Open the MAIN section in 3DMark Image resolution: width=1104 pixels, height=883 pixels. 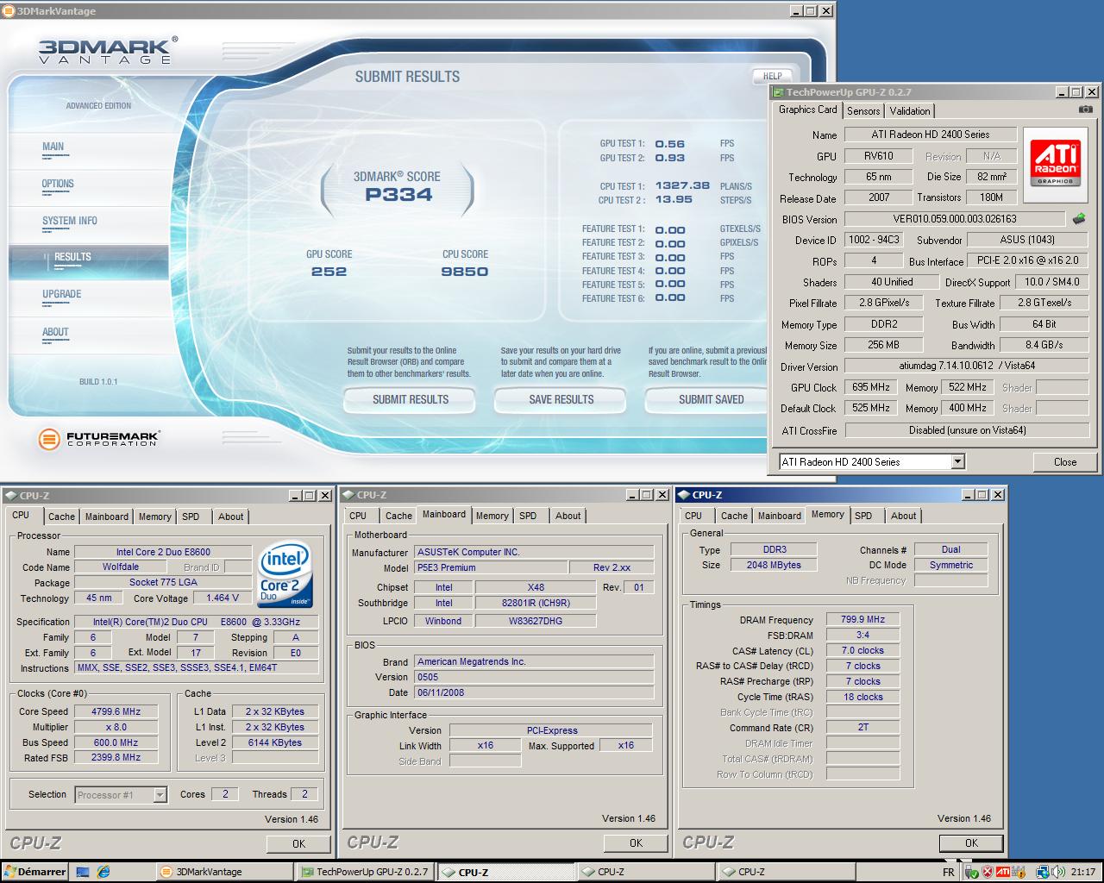click(53, 147)
